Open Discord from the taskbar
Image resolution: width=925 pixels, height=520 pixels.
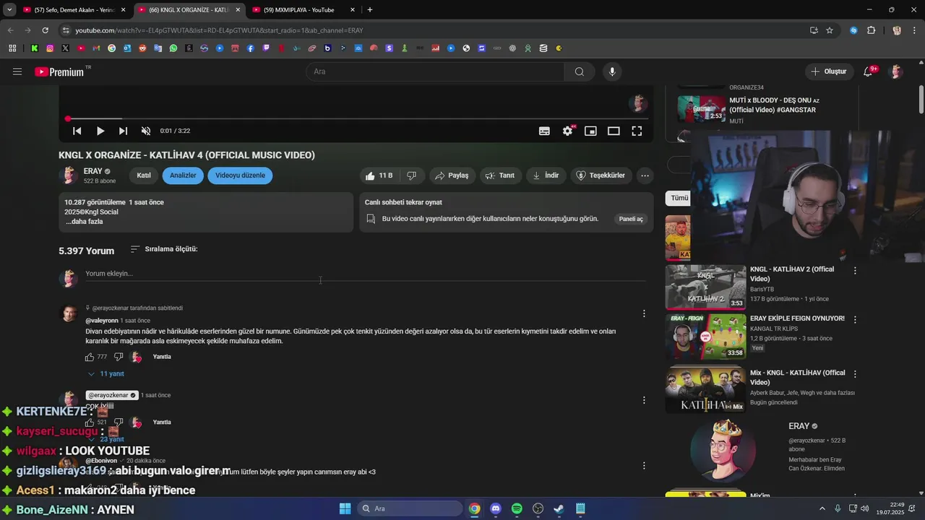[495, 508]
